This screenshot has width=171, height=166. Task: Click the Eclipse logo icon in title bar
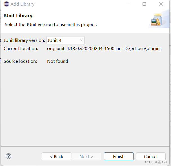click(6, 4)
